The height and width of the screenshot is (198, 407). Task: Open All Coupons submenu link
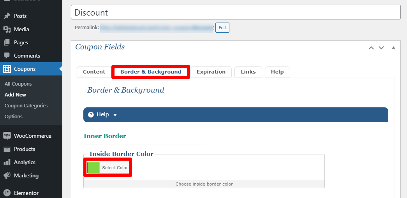[x=18, y=84]
